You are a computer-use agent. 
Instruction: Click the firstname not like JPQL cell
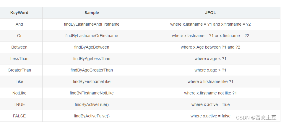click(210, 93)
